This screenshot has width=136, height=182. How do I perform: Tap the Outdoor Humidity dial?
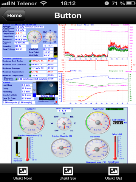coord(61,148)
